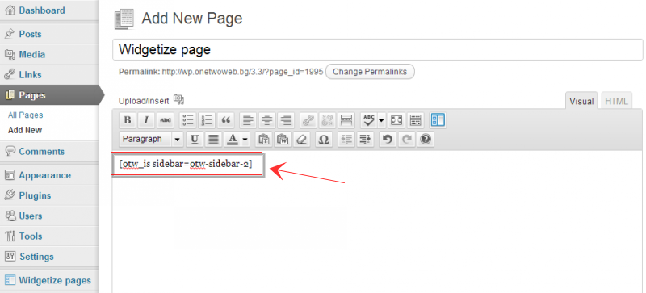Switch to the HTML editor tab
The width and height of the screenshot is (646, 293).
click(x=616, y=102)
